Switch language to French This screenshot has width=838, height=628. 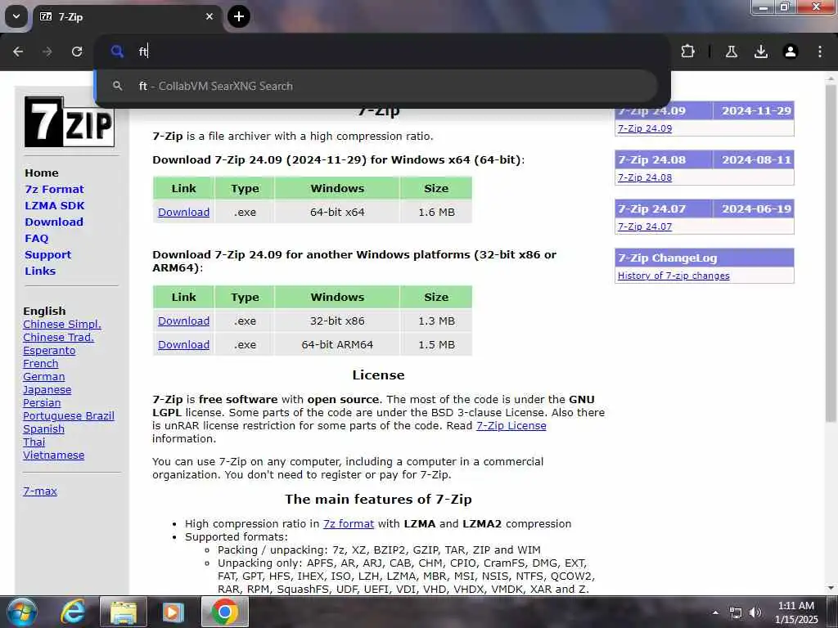(41, 364)
